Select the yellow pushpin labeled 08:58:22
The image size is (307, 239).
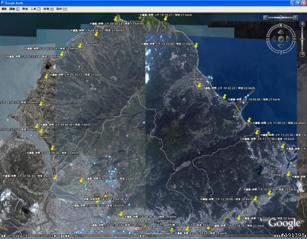tap(41, 104)
